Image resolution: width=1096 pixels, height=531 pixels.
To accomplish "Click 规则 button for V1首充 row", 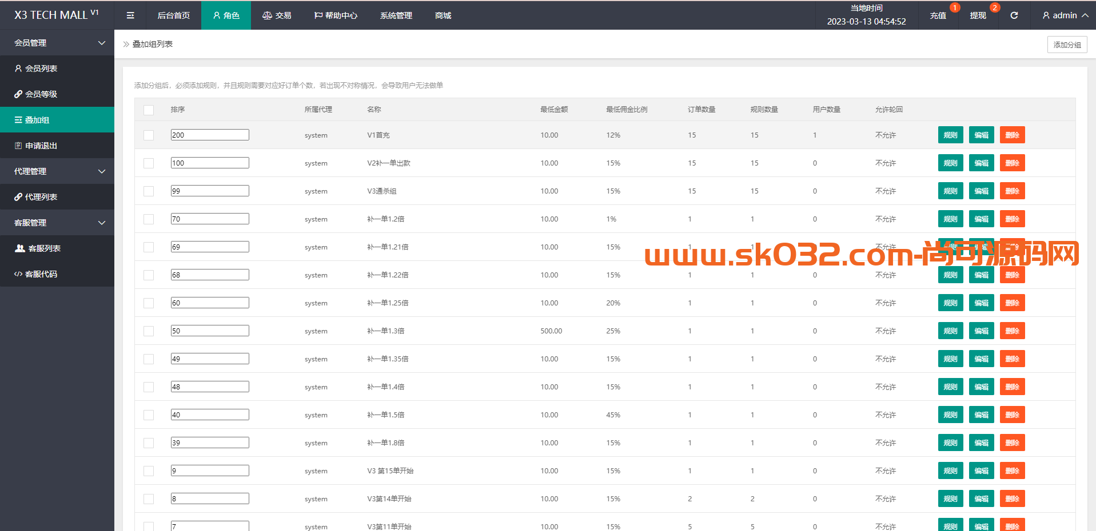I will click(950, 135).
